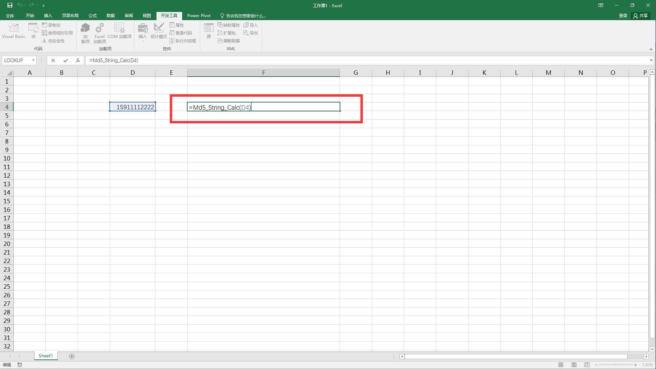The height and width of the screenshot is (369, 656).
Task: Open the XML 源 (Source) pane
Action: click(x=208, y=31)
